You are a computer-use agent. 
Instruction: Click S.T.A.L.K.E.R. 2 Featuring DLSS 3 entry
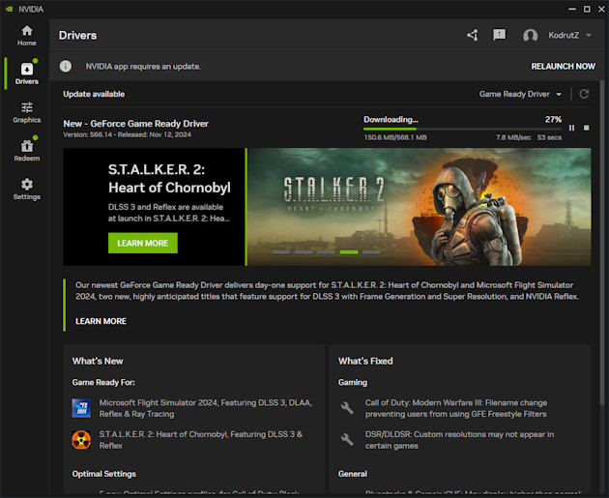pos(201,440)
